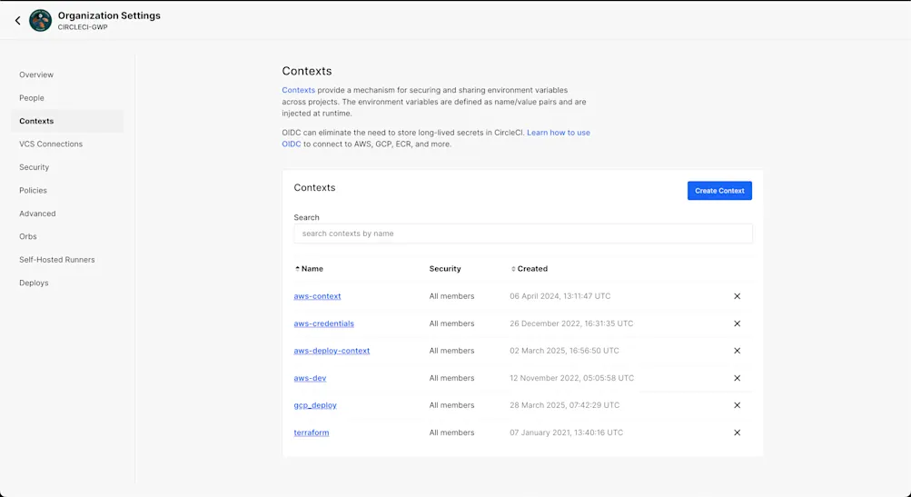Viewport: 911px width, 497px height.
Task: Navigate to Advanced settings
Action: click(x=37, y=214)
